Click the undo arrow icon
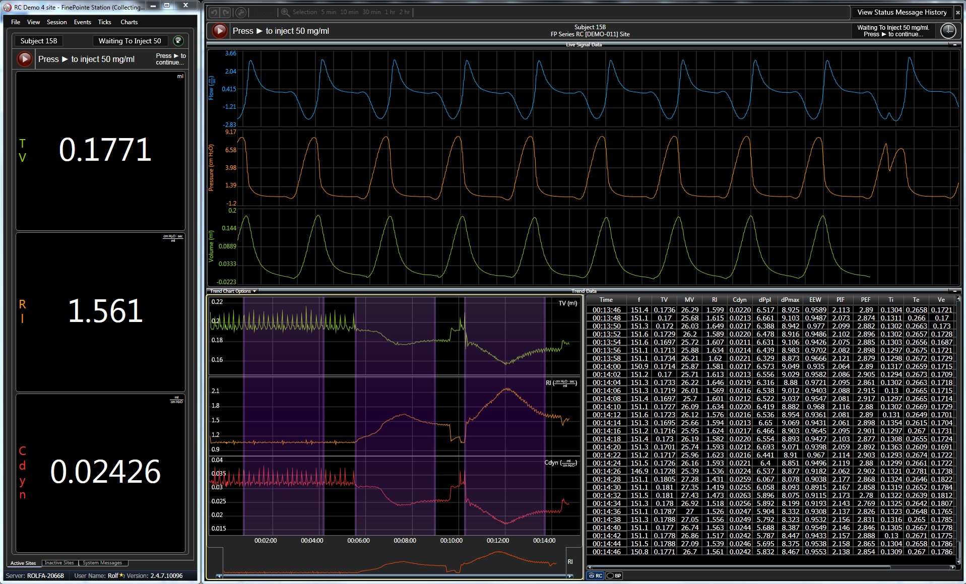Viewport: 966px width, 584px height. (x=214, y=13)
